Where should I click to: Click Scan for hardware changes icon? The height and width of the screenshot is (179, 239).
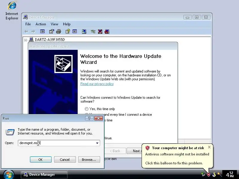[84, 32]
